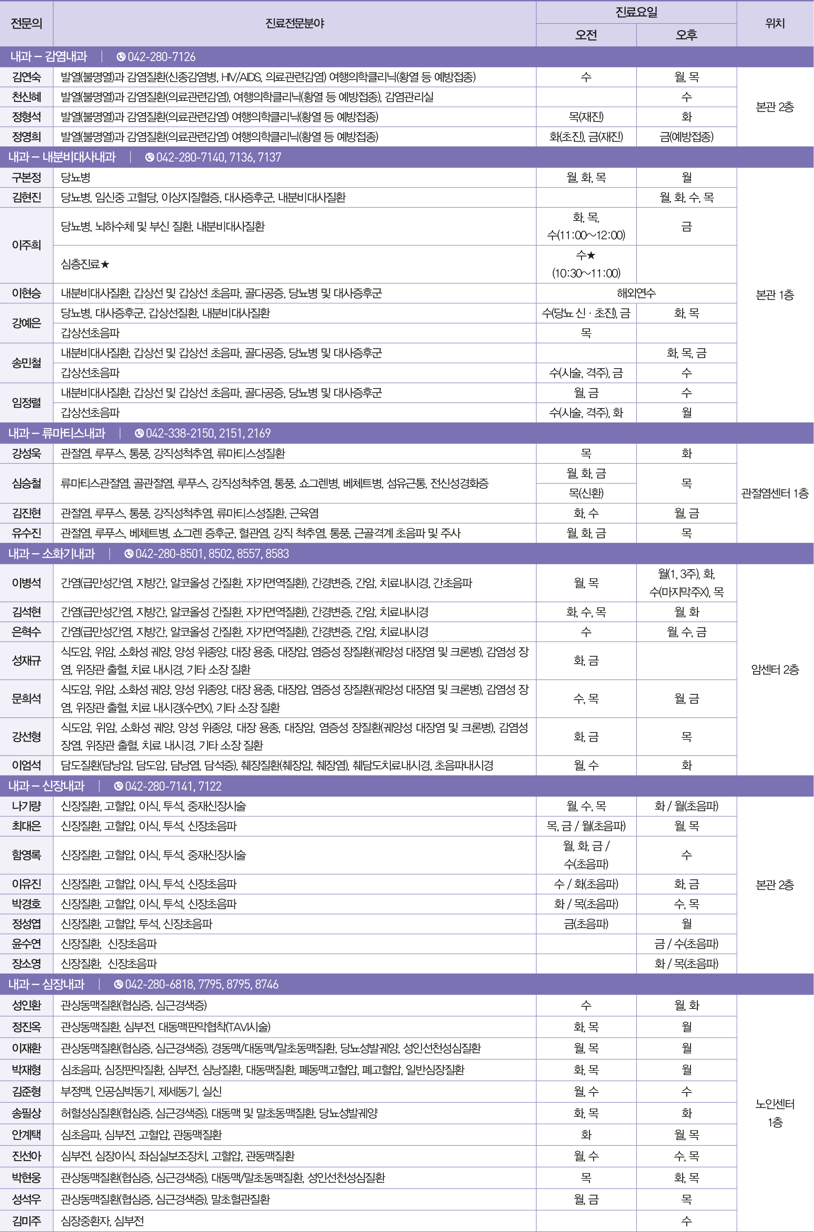The height and width of the screenshot is (1232, 814).
Task: Click phone icon in 심장내과 header
Action: point(118,985)
